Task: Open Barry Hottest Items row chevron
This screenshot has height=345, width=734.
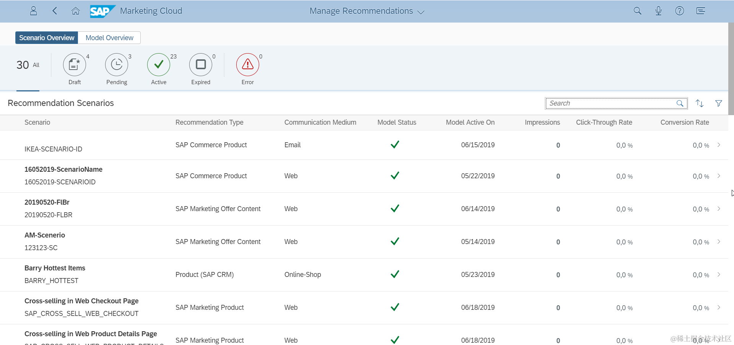Action: pyautogui.click(x=719, y=275)
